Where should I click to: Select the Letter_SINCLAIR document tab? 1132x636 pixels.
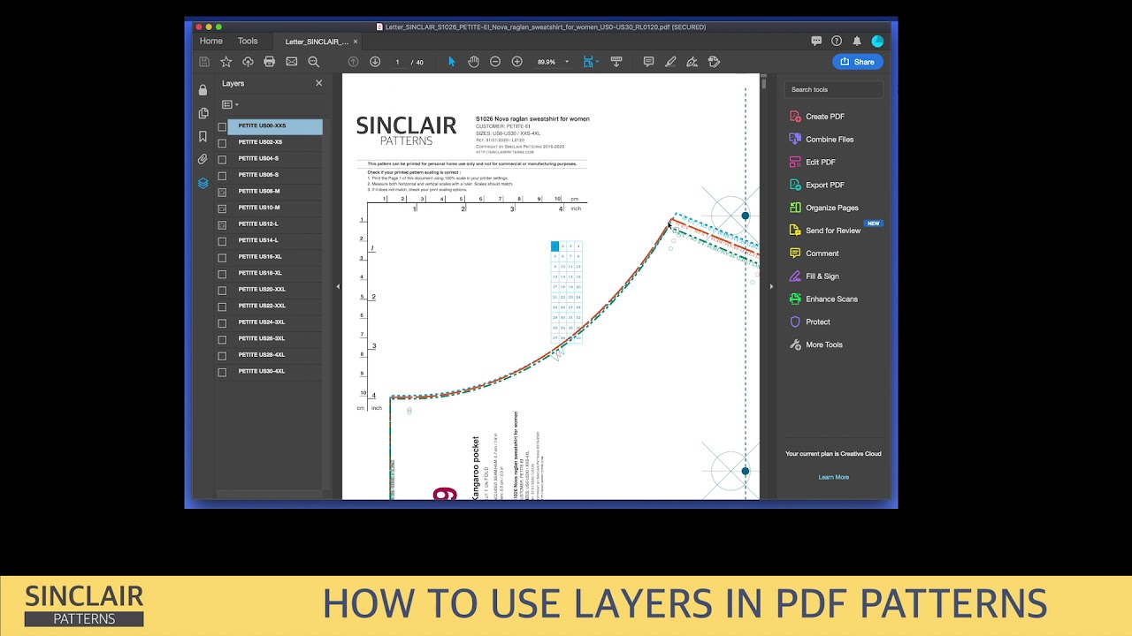[317, 42]
